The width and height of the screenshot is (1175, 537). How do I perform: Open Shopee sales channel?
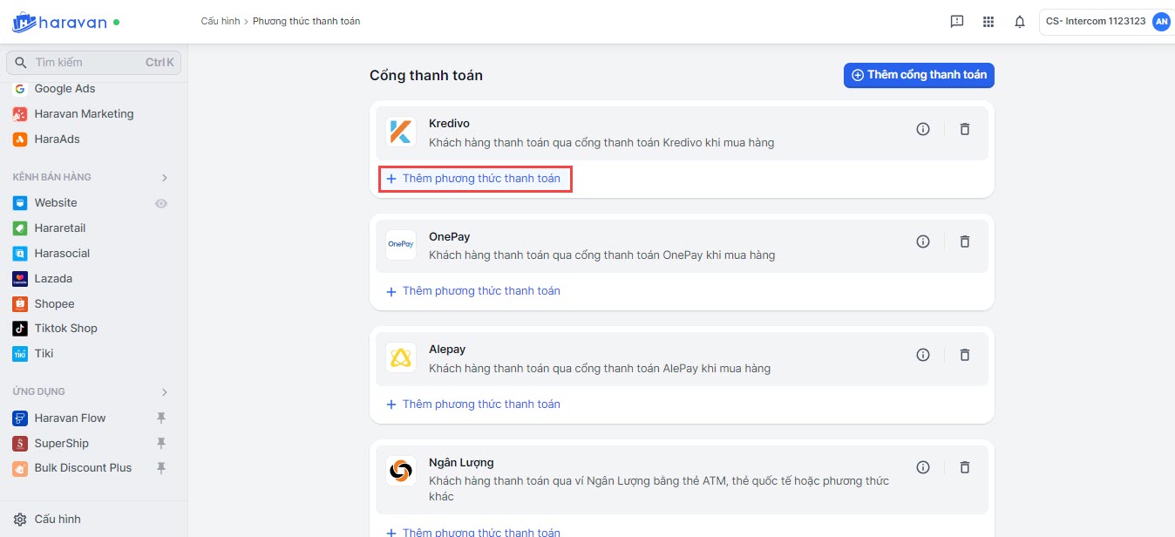point(54,303)
